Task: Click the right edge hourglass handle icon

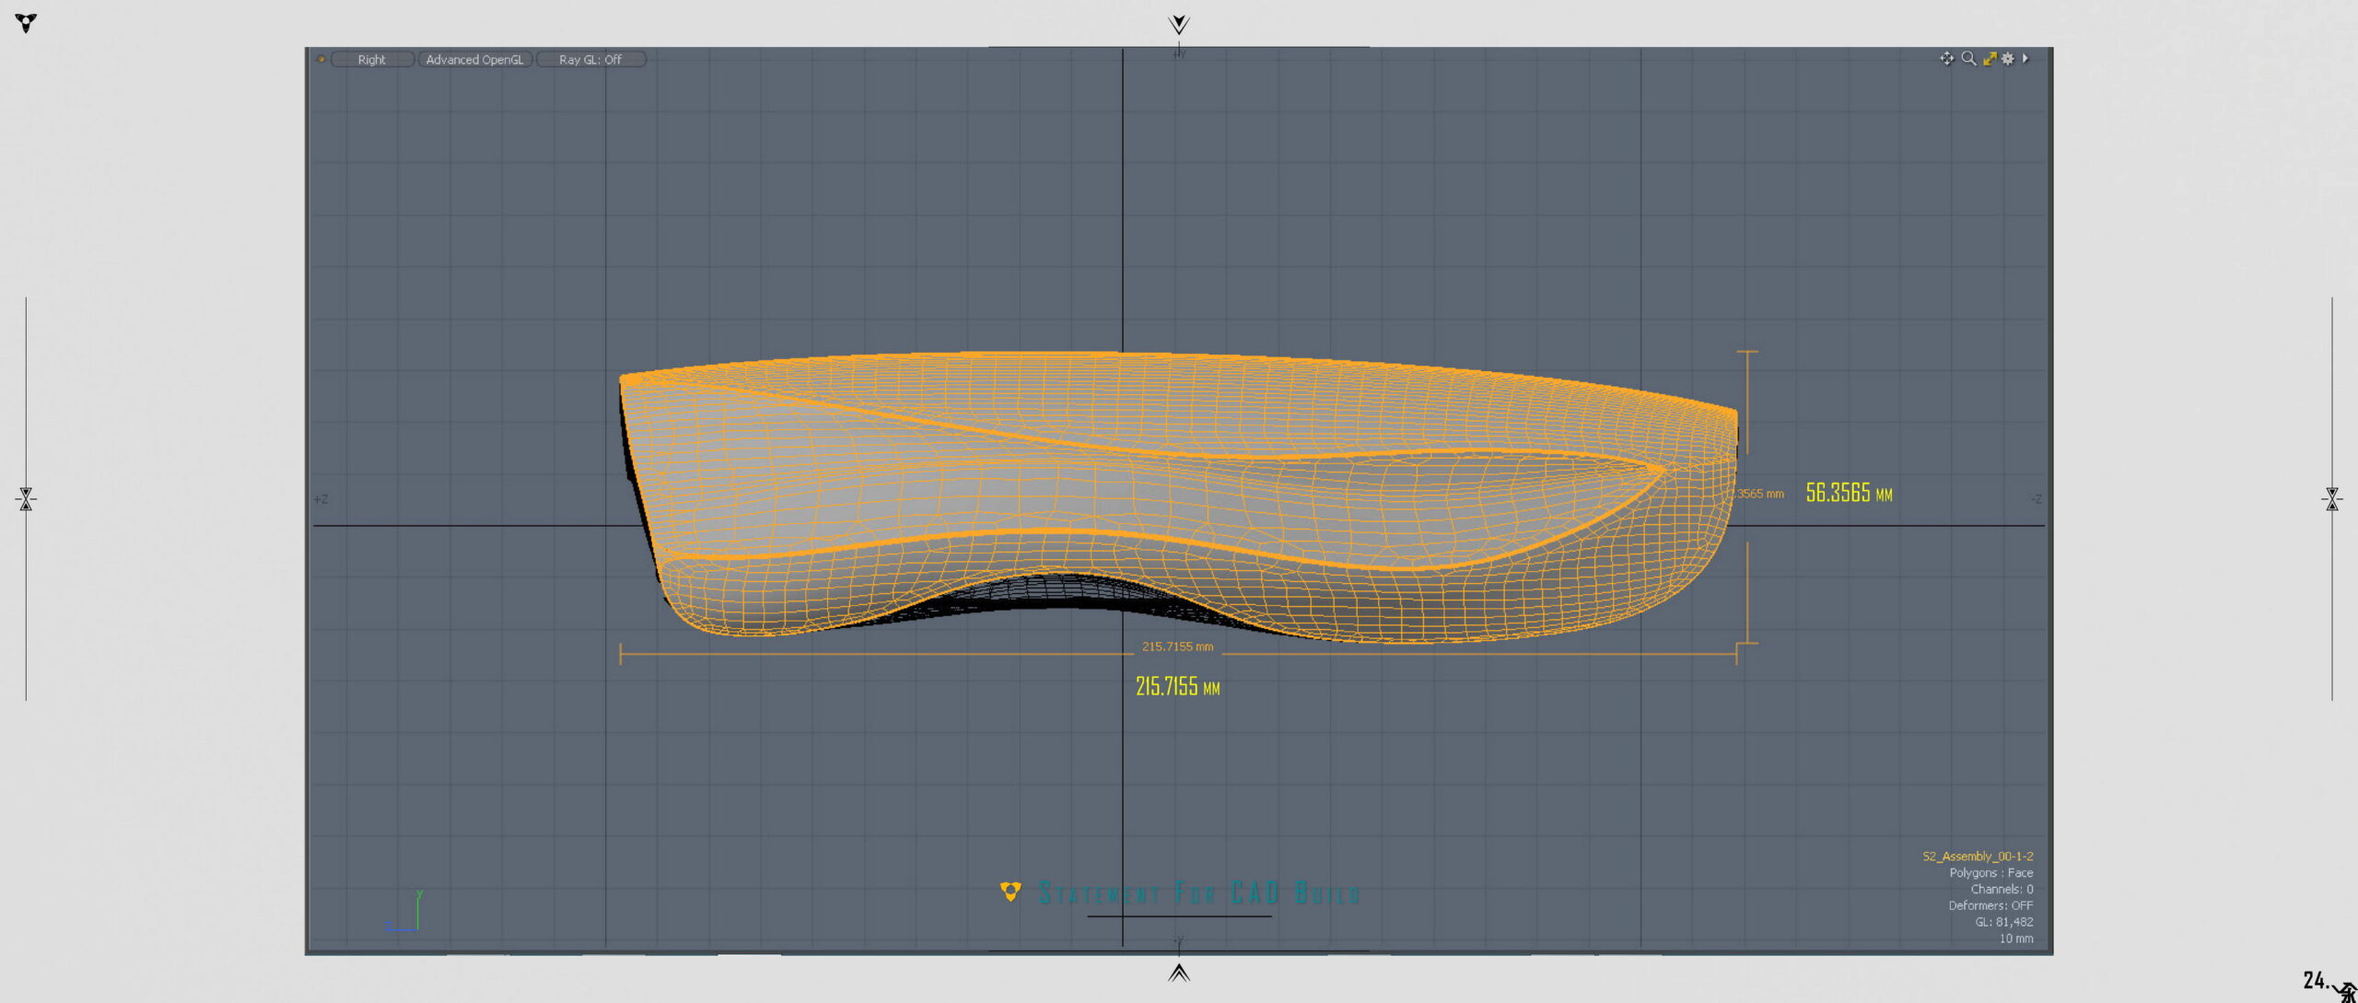Action: coord(2331,499)
